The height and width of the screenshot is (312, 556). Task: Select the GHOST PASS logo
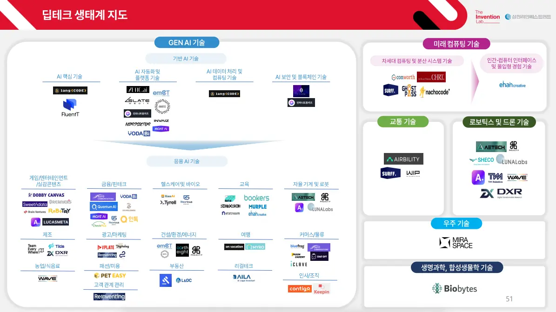point(409,91)
